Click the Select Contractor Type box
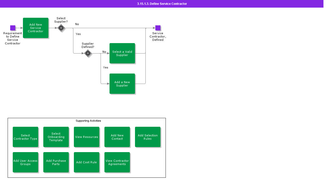Screen dimensions: 326x180 click(25, 137)
